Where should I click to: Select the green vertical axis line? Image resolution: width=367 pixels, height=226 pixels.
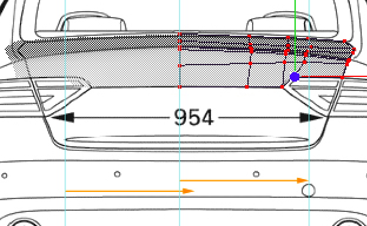(x=295, y=35)
